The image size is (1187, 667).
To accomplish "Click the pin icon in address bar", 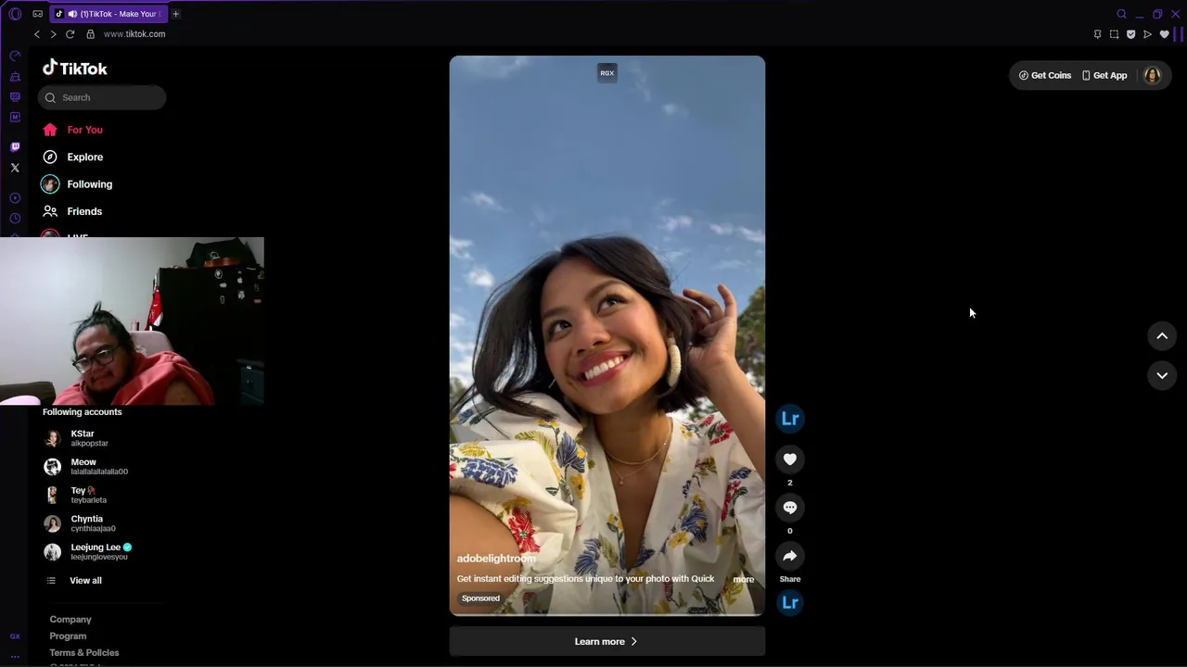I will pyautogui.click(x=1097, y=34).
